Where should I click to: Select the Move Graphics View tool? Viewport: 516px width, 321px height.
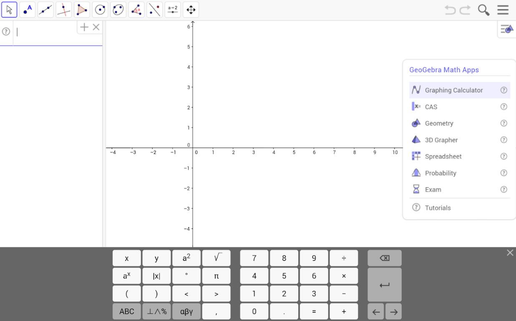tap(191, 10)
